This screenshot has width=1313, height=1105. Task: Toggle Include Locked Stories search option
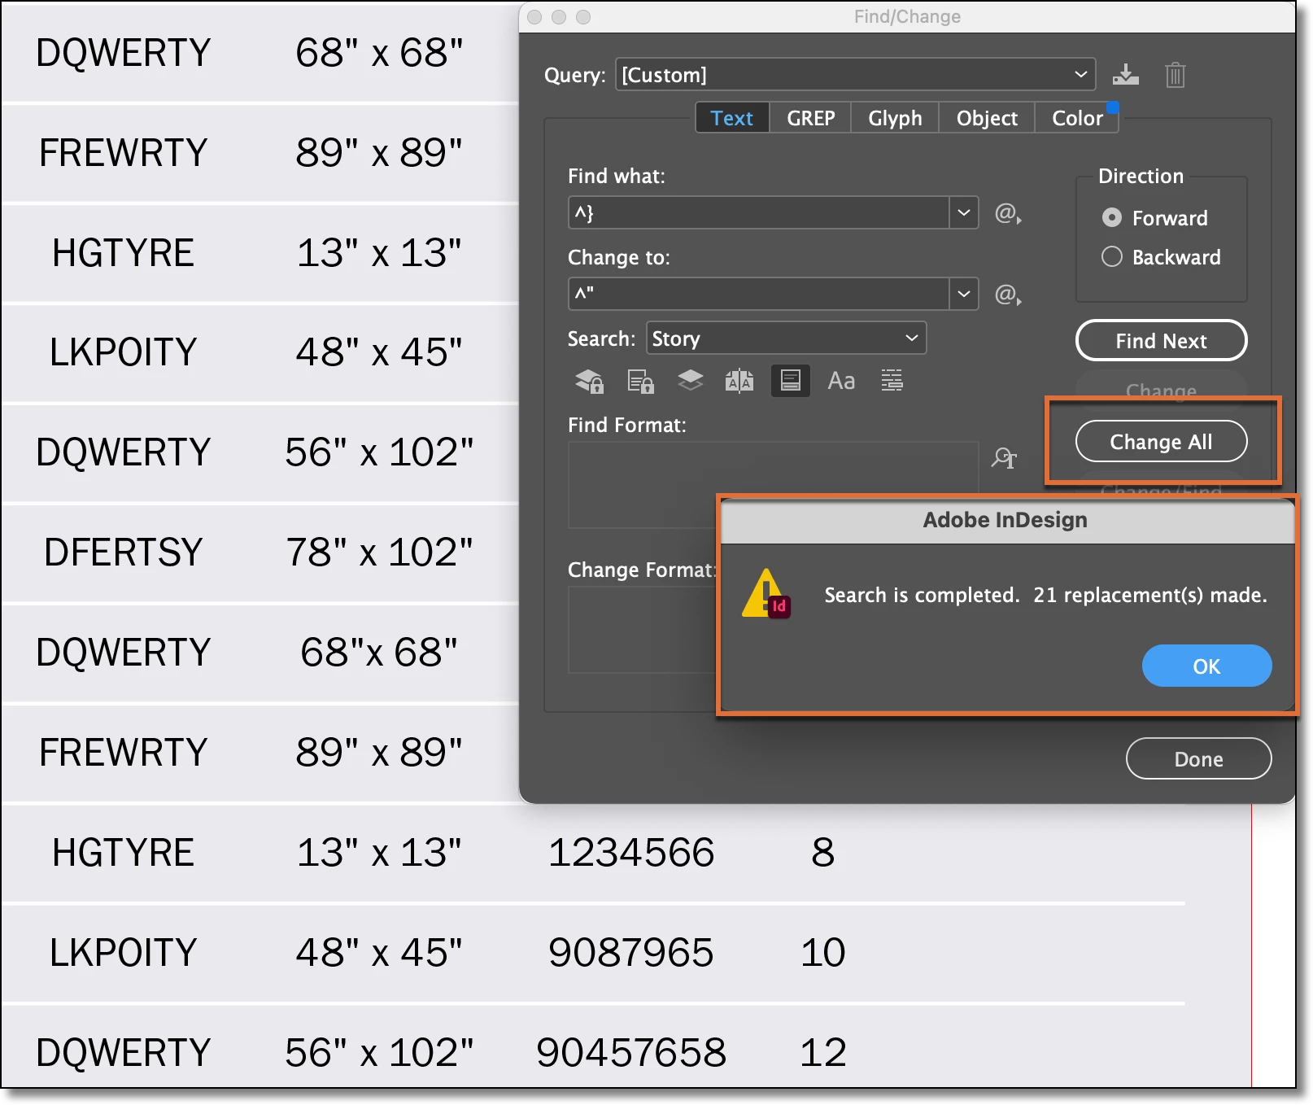tap(640, 381)
